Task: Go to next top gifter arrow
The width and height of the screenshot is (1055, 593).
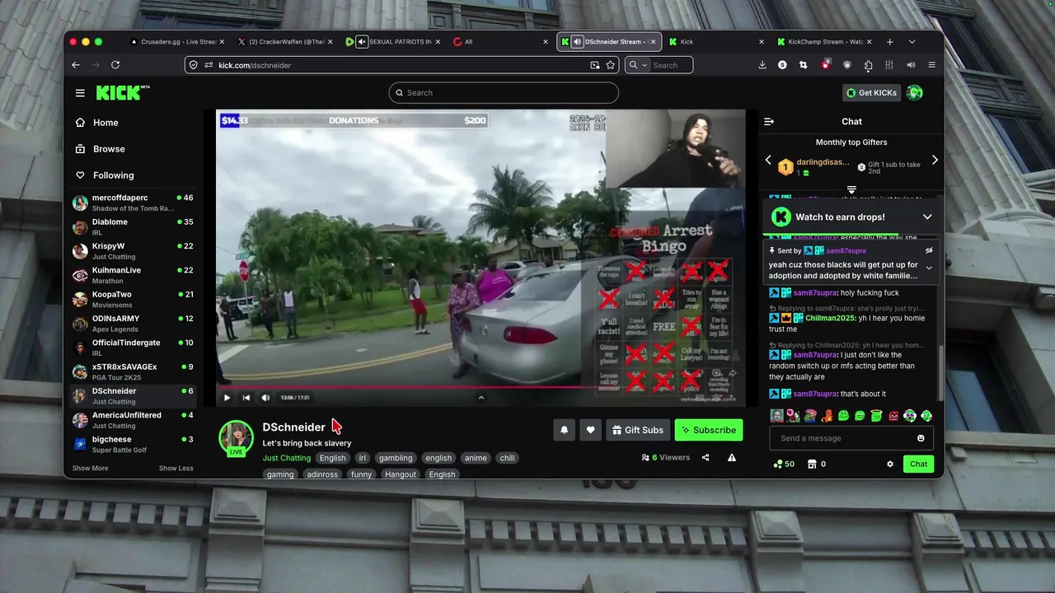Action: (x=935, y=160)
